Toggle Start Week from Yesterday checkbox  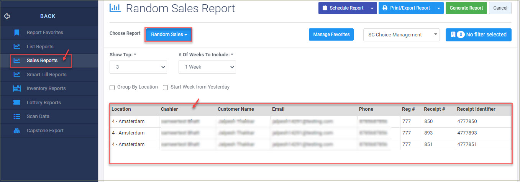[x=166, y=87]
